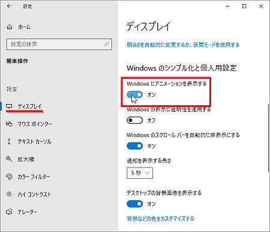Select the High Contrast sun icon

tap(9, 194)
